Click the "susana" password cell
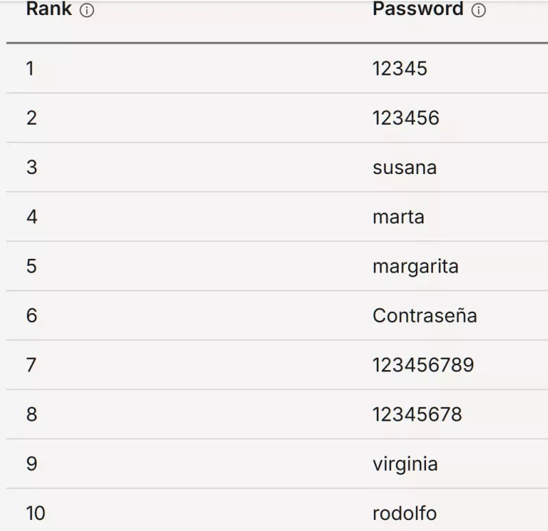The height and width of the screenshot is (531, 548). tap(404, 167)
